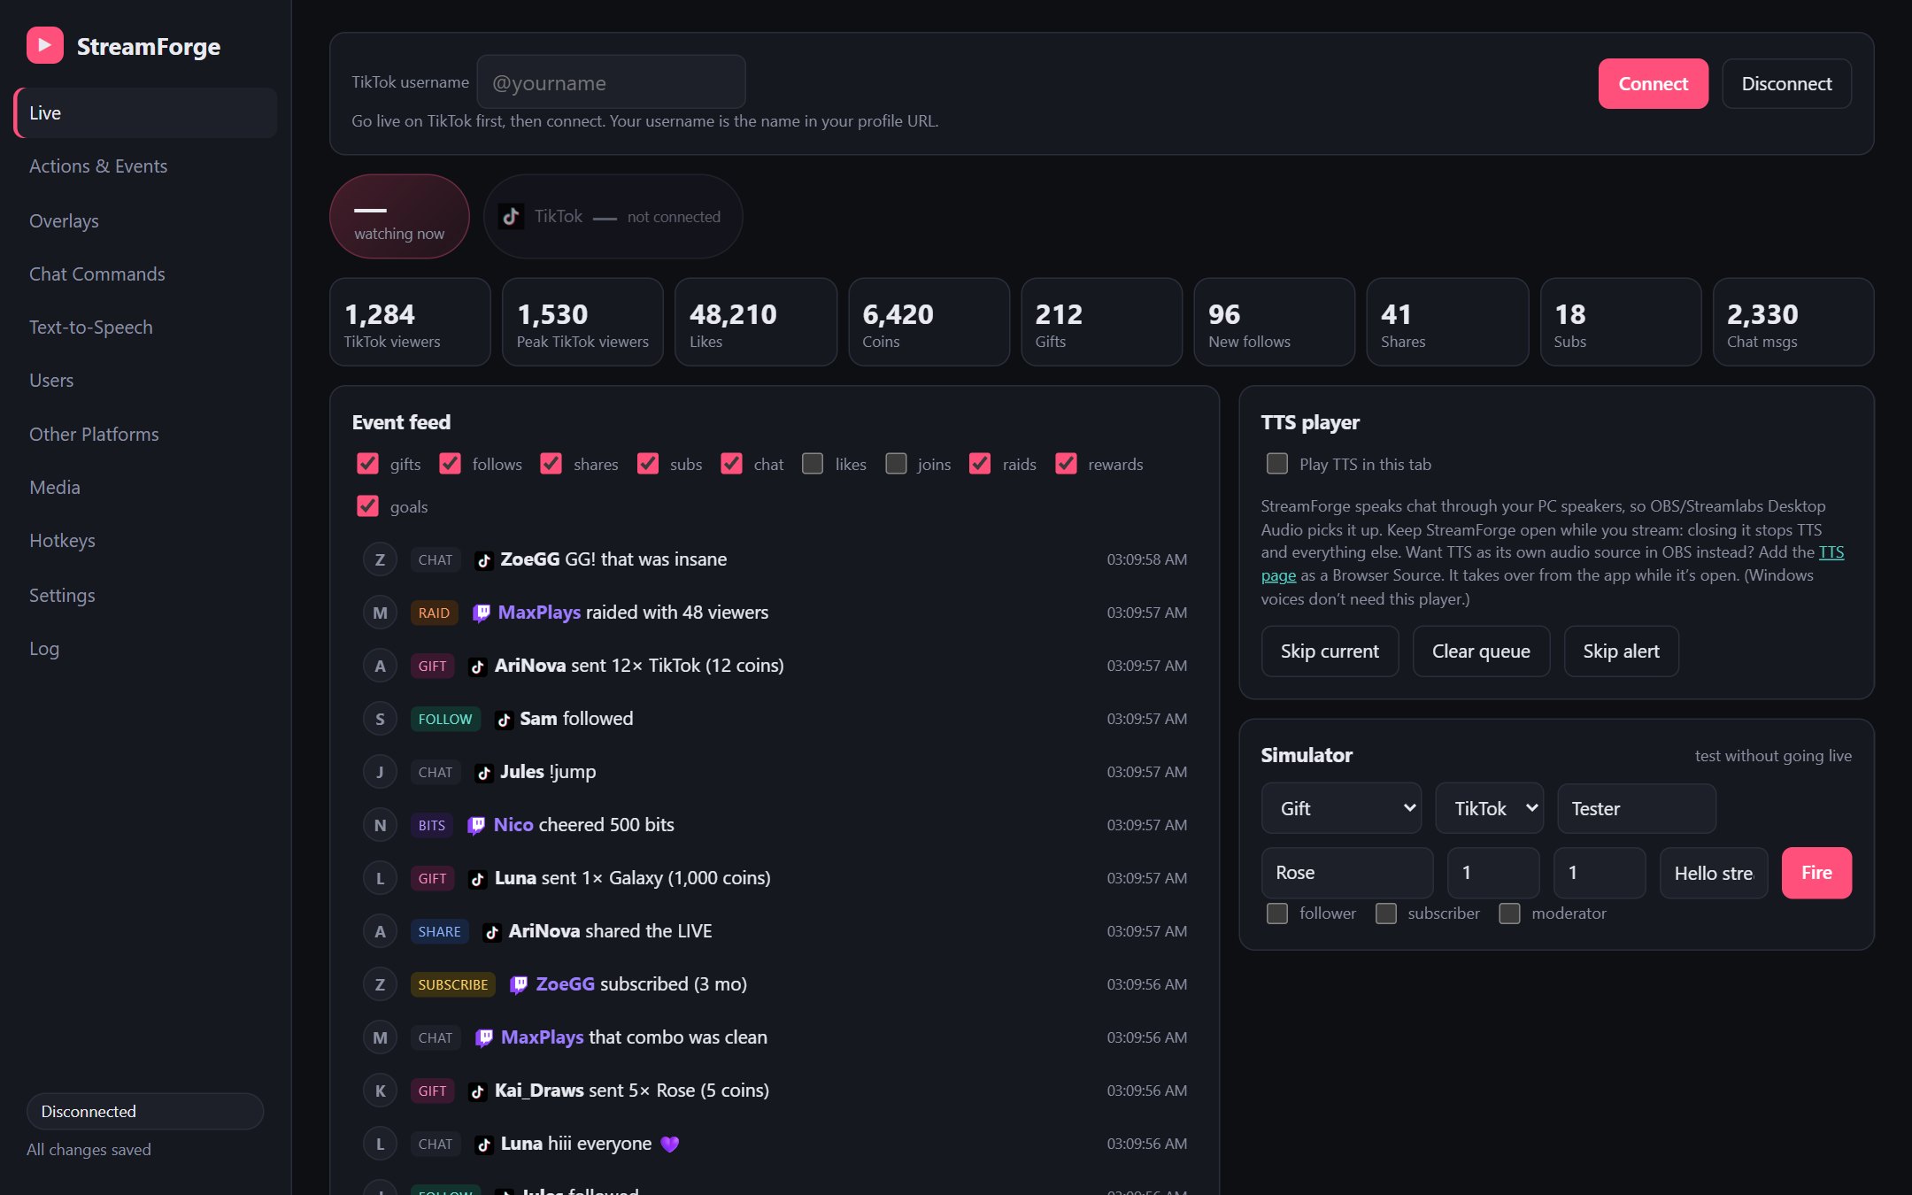Enable the likes filter checkbox
This screenshot has height=1195, width=1912.
point(813,464)
